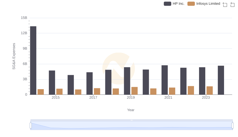
Task: Click the Infosys Limited bar for 2019
Action: coord(134,91)
